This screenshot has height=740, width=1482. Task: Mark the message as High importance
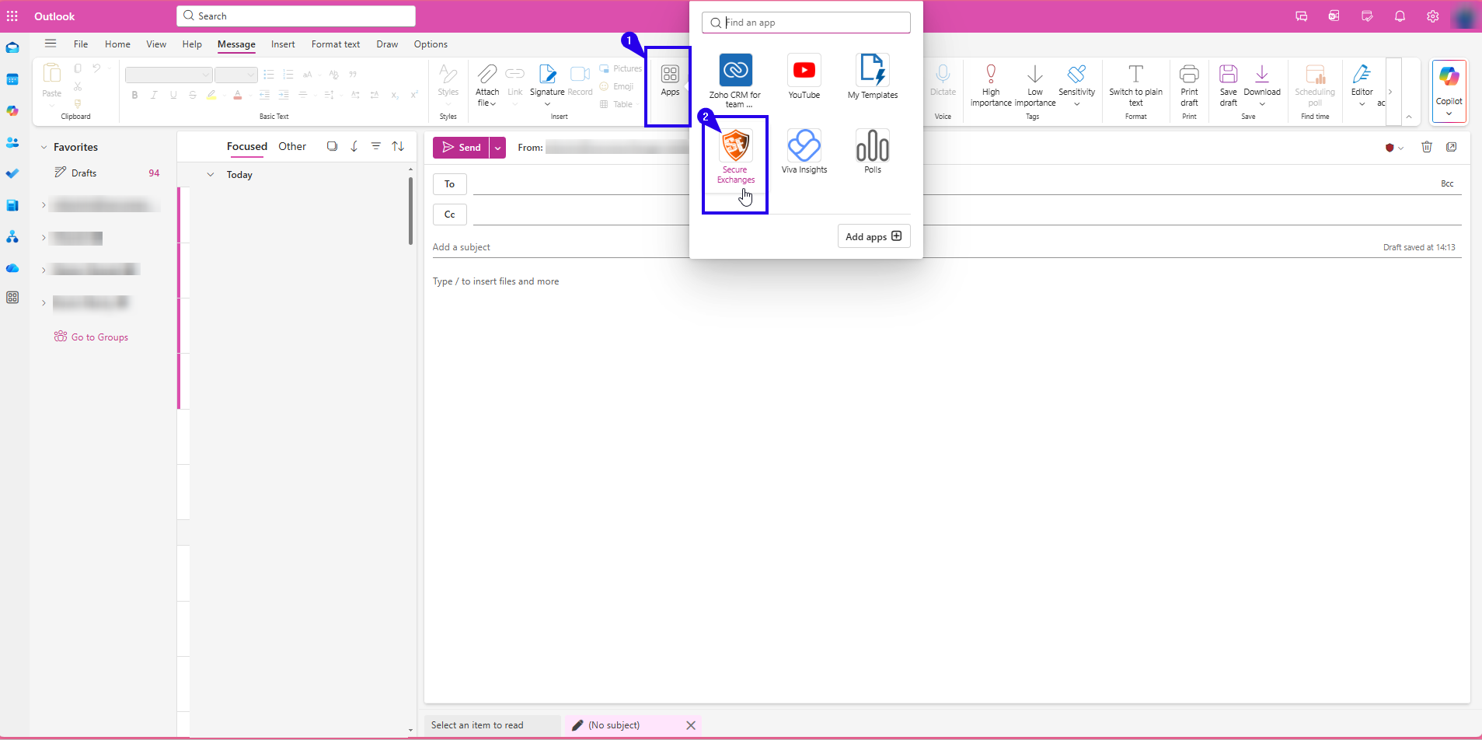click(x=991, y=86)
